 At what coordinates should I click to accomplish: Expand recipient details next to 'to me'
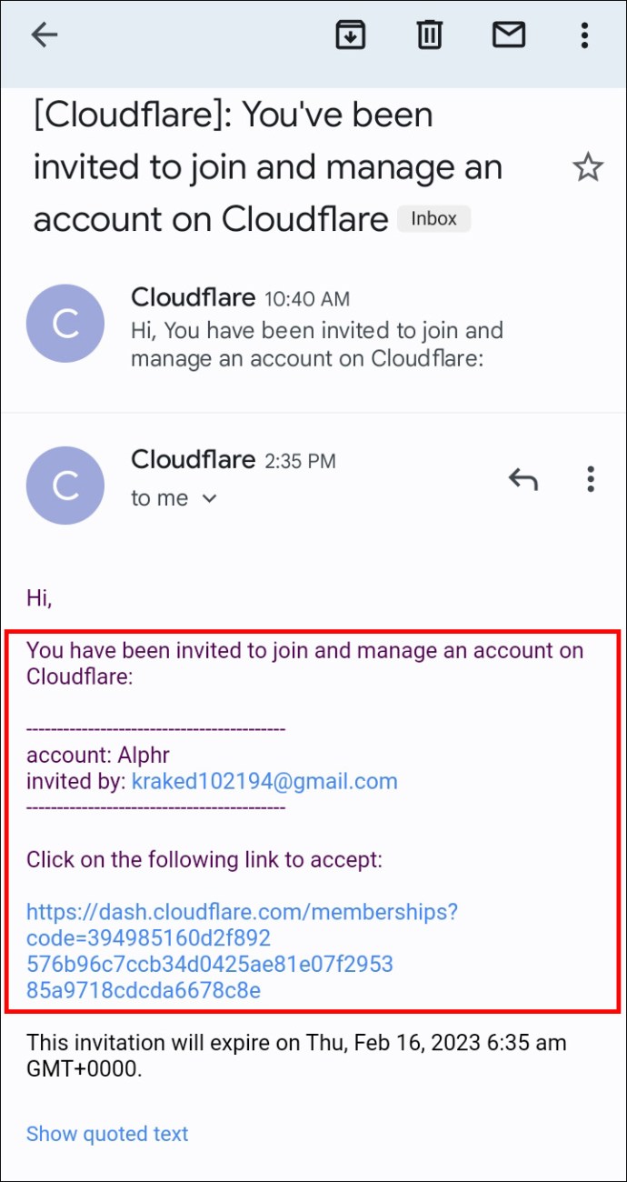(209, 498)
